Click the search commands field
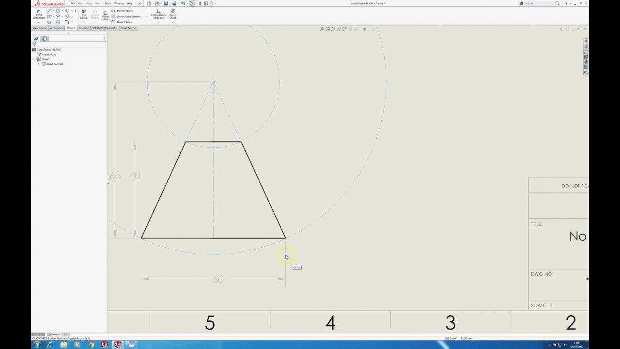The width and height of the screenshot is (620, 349). tap(537, 3)
